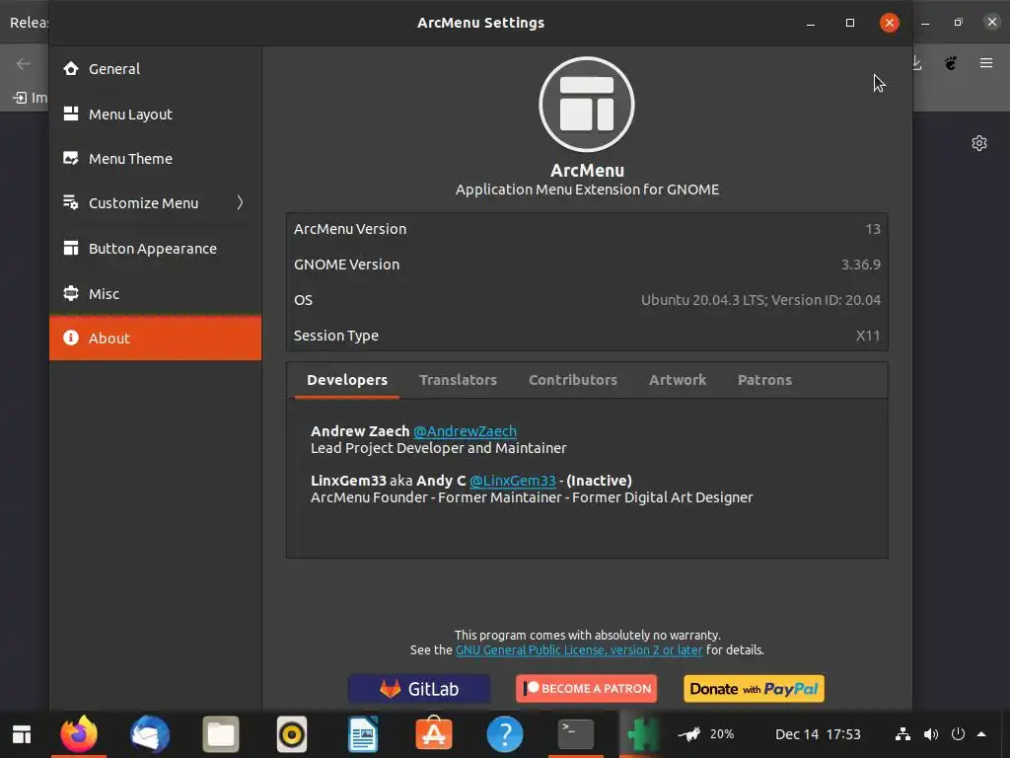
Task: Open Ubuntu Software from the taskbar
Action: 434,734
